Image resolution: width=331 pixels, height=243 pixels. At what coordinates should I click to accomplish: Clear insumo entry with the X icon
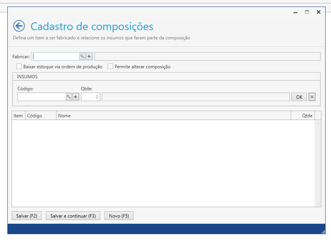coord(312,97)
